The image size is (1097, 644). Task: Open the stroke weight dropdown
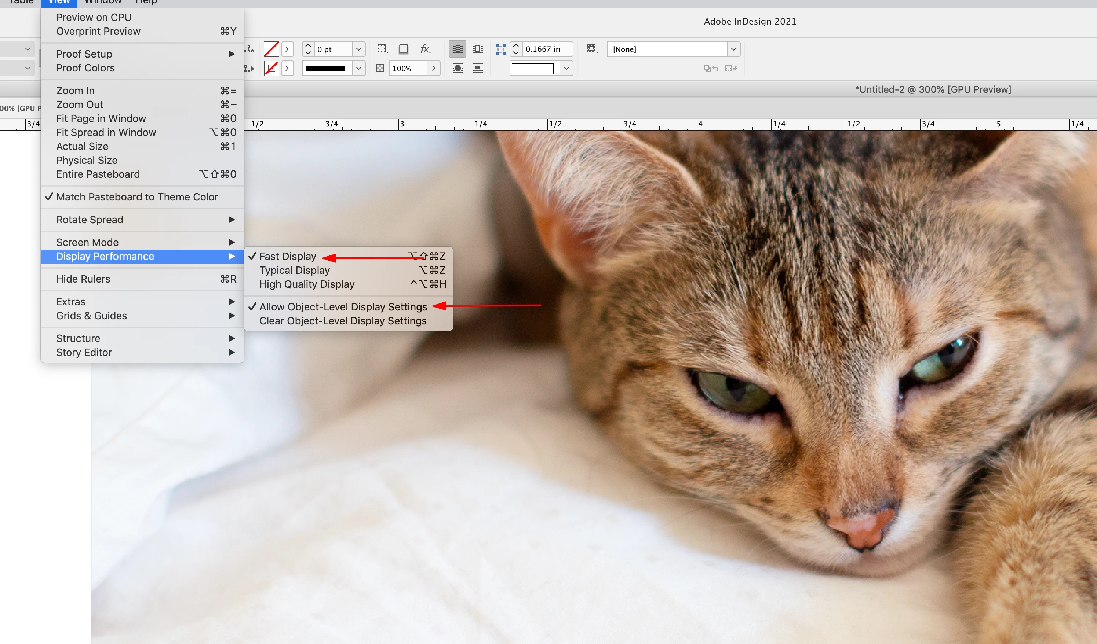[x=358, y=49]
